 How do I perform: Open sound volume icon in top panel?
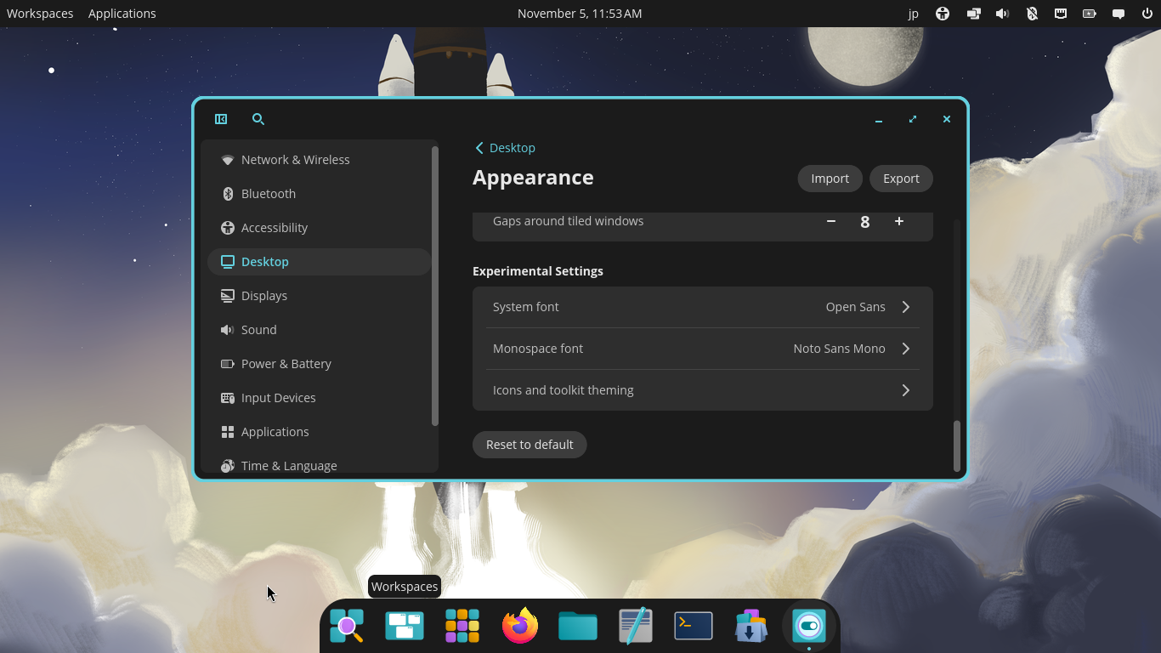pos(1002,14)
